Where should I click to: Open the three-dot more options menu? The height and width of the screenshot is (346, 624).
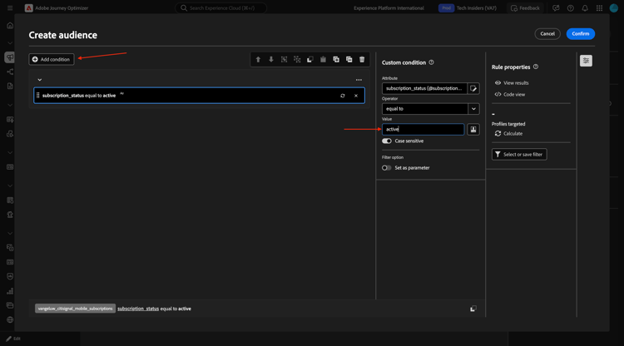tap(359, 80)
